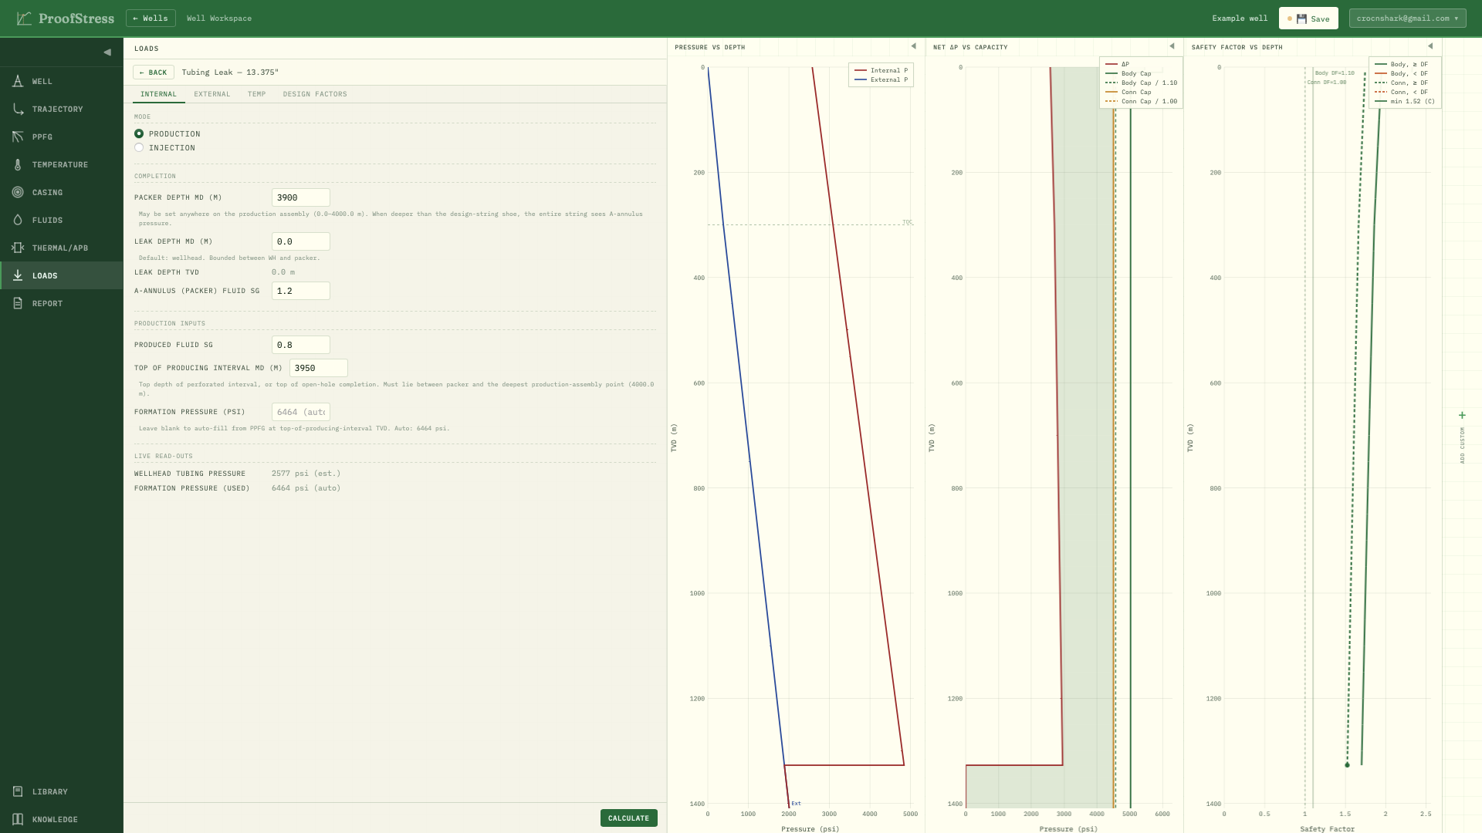Open the Casing section icon

coord(18,192)
